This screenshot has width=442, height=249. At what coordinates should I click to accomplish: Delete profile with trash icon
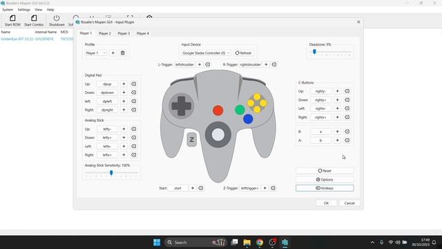coord(123,53)
